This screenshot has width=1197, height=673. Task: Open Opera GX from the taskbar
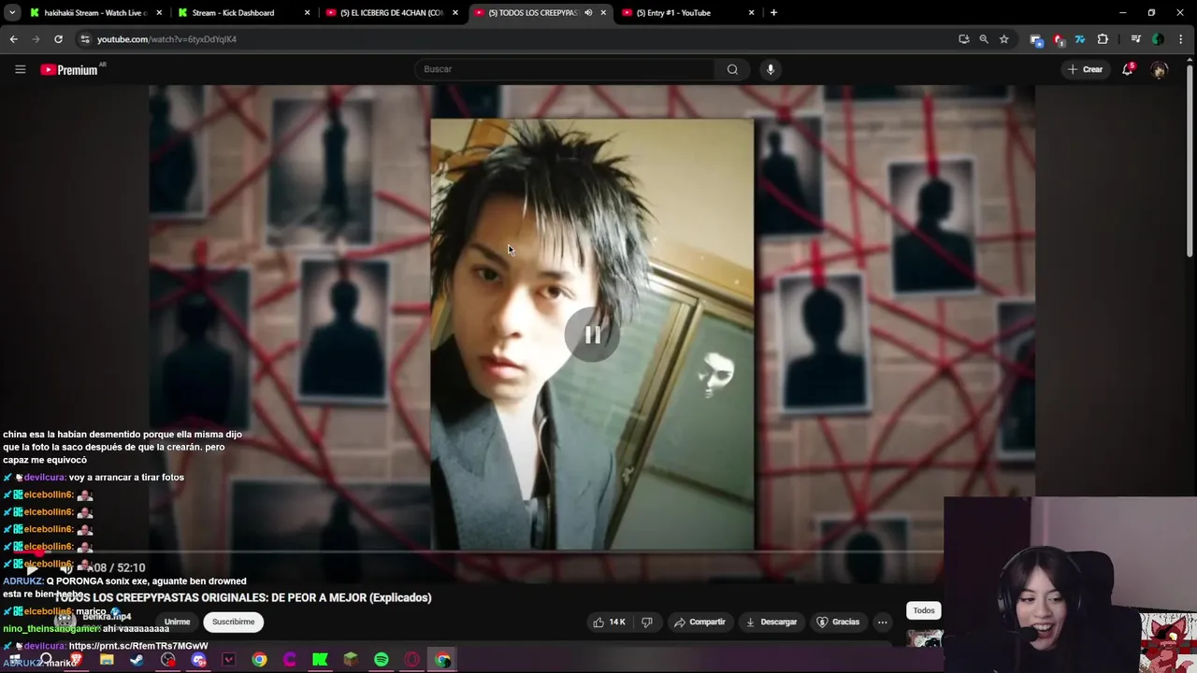click(411, 660)
